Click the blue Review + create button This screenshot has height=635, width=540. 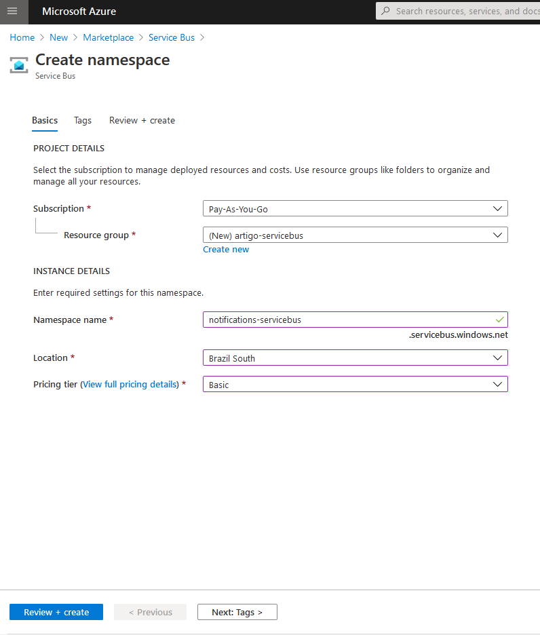(x=56, y=612)
